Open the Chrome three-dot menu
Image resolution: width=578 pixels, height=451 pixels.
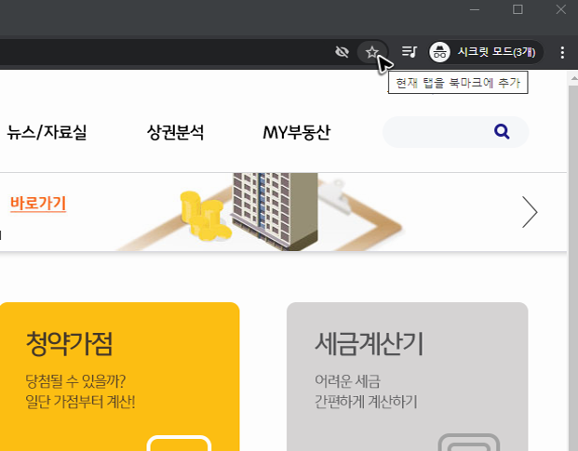[x=562, y=52]
